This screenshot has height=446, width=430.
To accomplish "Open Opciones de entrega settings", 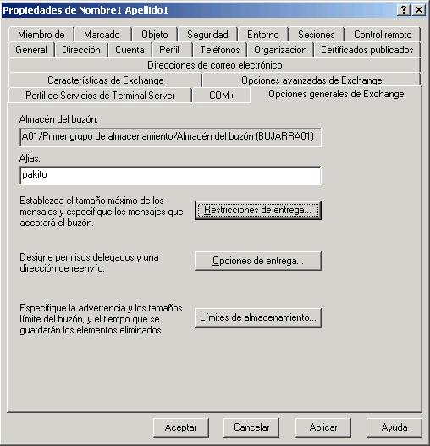I will pyautogui.click(x=258, y=261).
